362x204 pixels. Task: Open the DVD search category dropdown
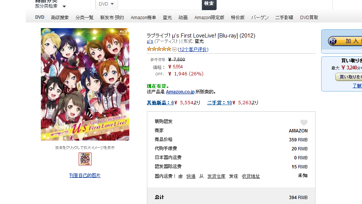coord(106,4)
